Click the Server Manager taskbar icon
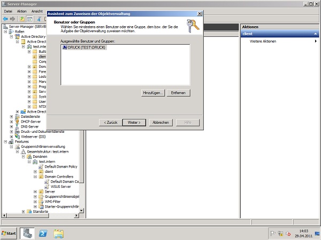Image resolution: width=321 pixels, height=240 pixels. (27, 234)
